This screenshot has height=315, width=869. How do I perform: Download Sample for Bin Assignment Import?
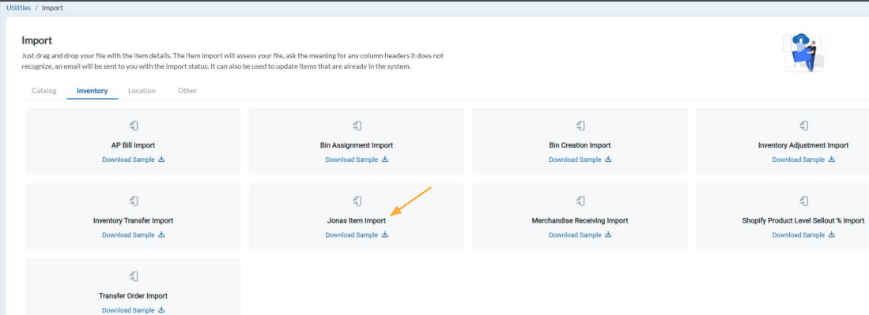pyautogui.click(x=351, y=159)
